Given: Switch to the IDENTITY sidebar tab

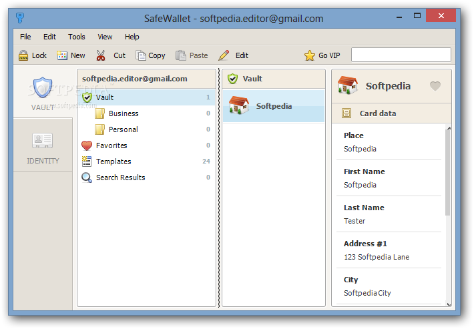Looking at the screenshot, I should click(43, 145).
